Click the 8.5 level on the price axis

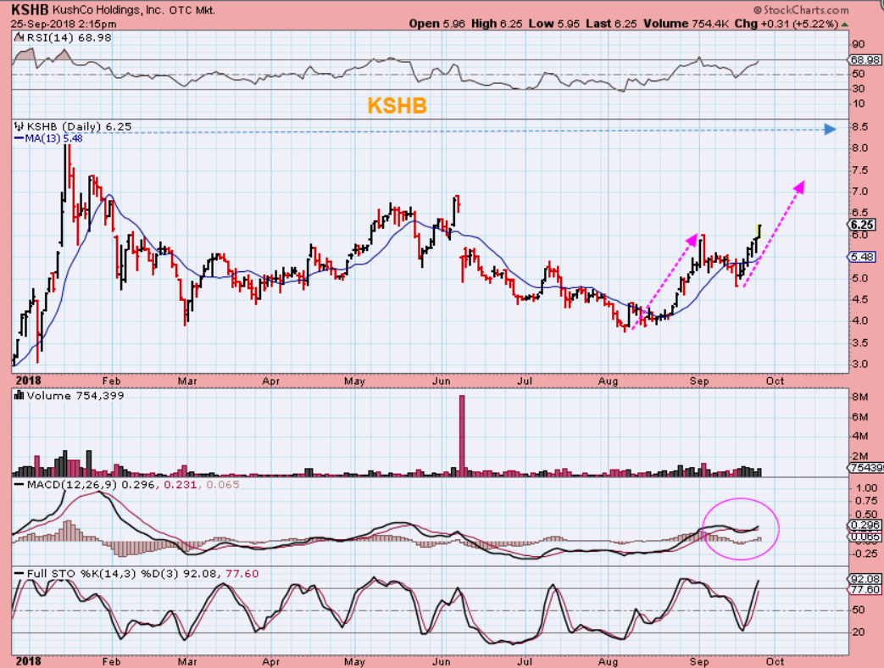tap(859, 127)
